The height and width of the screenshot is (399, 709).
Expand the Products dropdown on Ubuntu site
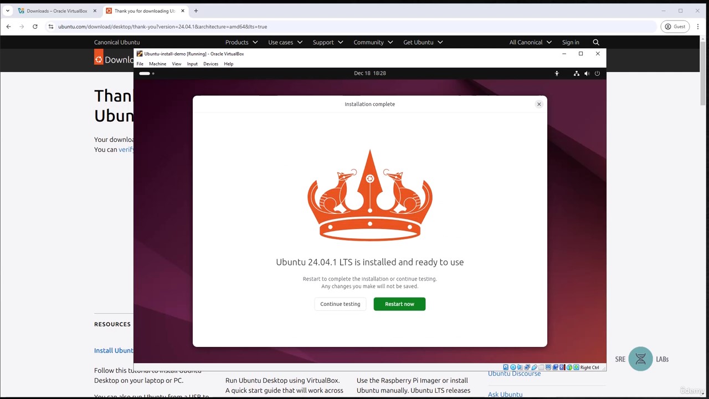(242, 42)
